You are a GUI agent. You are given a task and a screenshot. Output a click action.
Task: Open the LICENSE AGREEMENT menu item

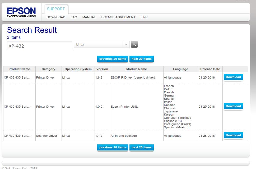(x=118, y=17)
